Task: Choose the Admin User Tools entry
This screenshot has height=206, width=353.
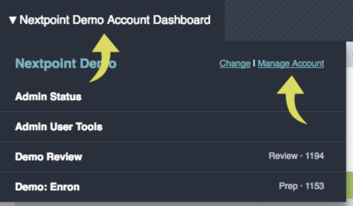Action: (x=173, y=127)
